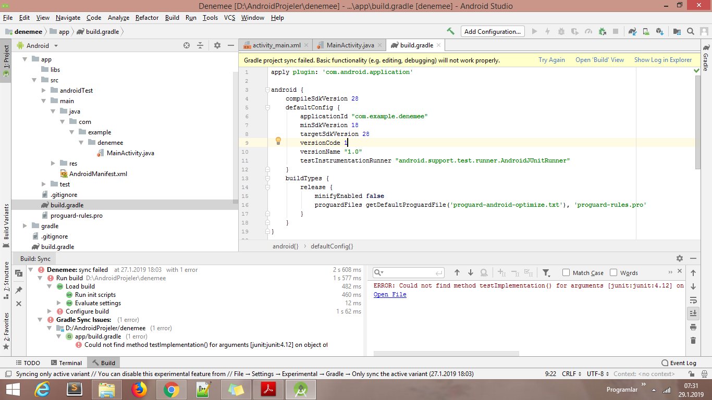Open Project panel settings gear

coord(217,46)
